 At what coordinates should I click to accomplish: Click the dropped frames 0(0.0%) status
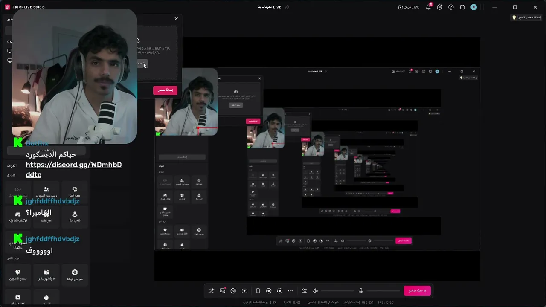[358, 302]
